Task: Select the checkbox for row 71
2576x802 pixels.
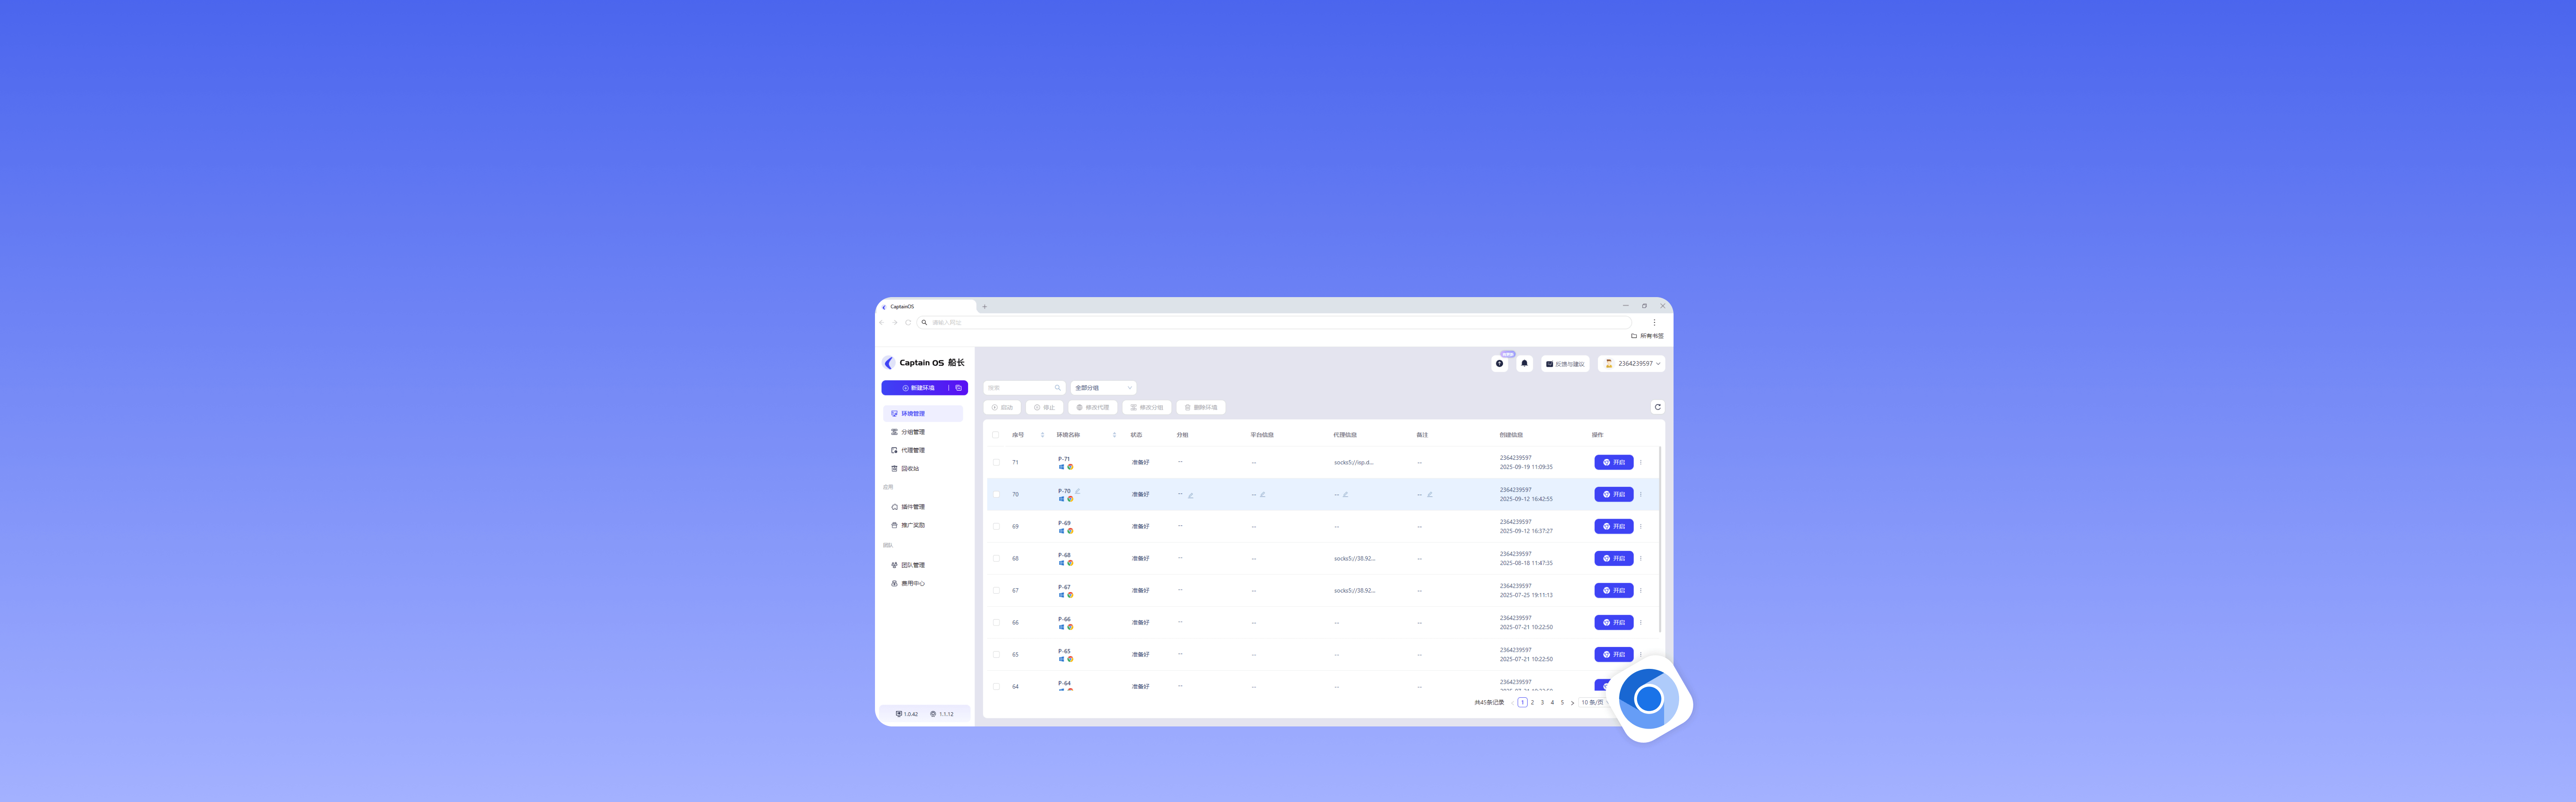Action: [996, 462]
